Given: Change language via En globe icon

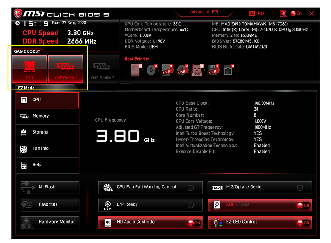Looking at the screenshot, I should (x=296, y=13).
